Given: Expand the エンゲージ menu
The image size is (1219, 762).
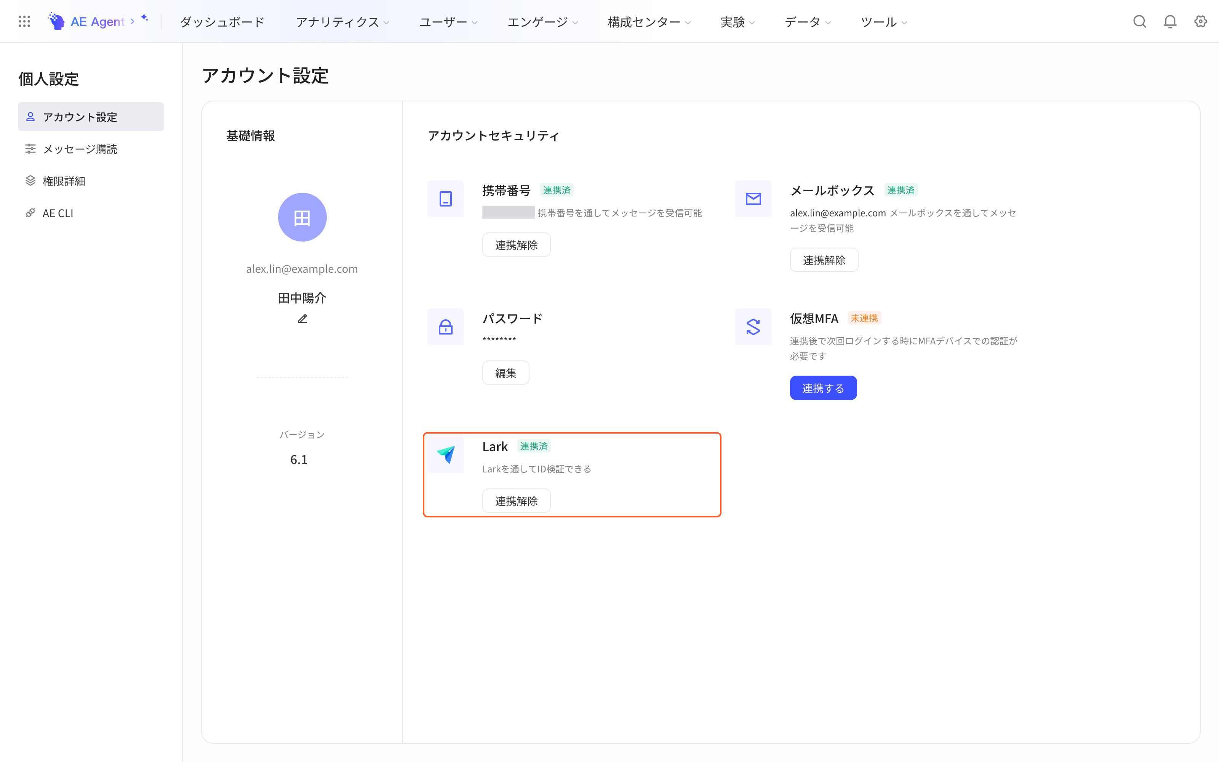Looking at the screenshot, I should click(542, 22).
